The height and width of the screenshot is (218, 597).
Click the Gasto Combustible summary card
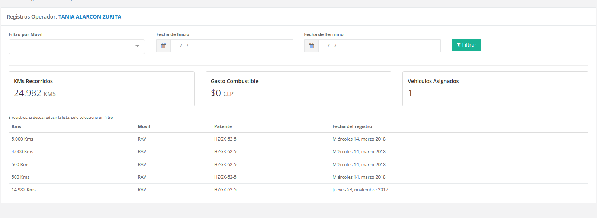298,89
